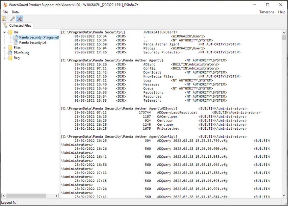This screenshot has width=288, height=206.
Task: Click the PSInfo.log document icon
Action: click(10, 53)
